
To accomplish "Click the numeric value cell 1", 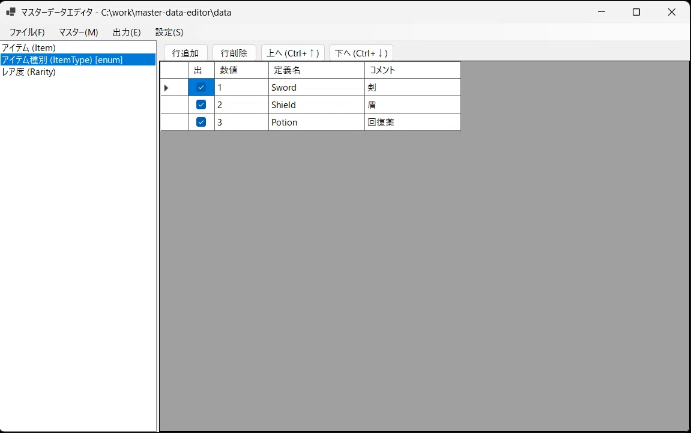I will point(241,87).
